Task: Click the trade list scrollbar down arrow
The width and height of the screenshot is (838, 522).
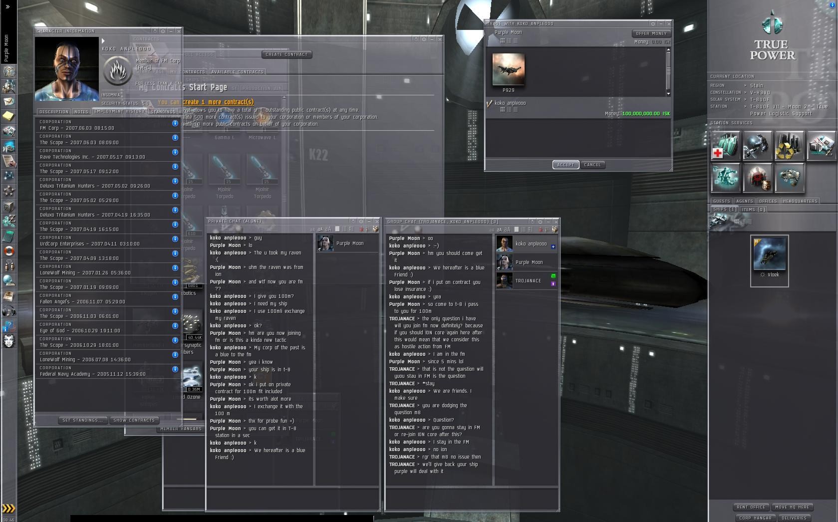Action: pos(668,93)
